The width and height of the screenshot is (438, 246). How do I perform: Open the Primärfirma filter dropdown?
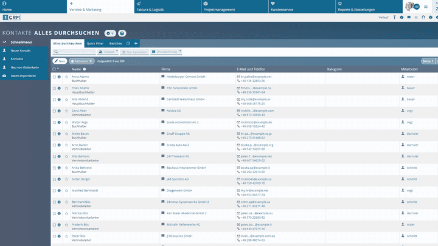coord(166,52)
